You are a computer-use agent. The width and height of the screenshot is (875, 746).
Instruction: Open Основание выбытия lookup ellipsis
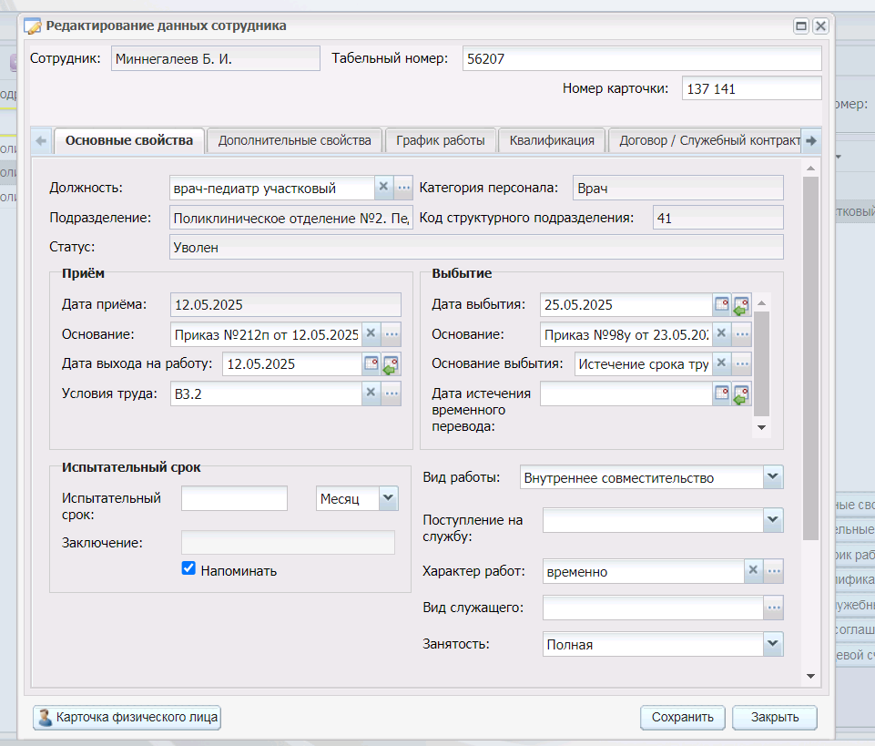click(x=742, y=363)
